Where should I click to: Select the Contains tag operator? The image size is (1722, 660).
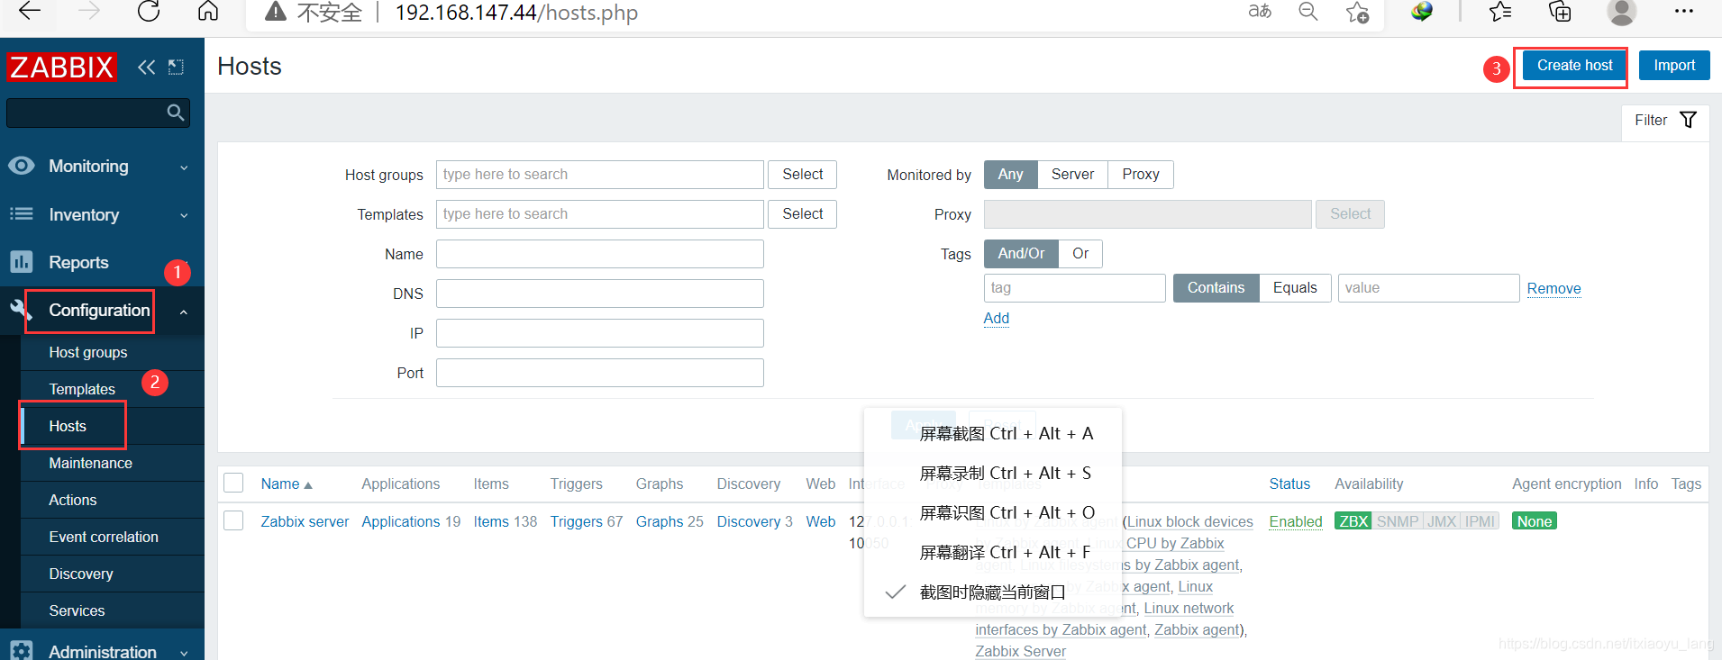tap(1216, 287)
